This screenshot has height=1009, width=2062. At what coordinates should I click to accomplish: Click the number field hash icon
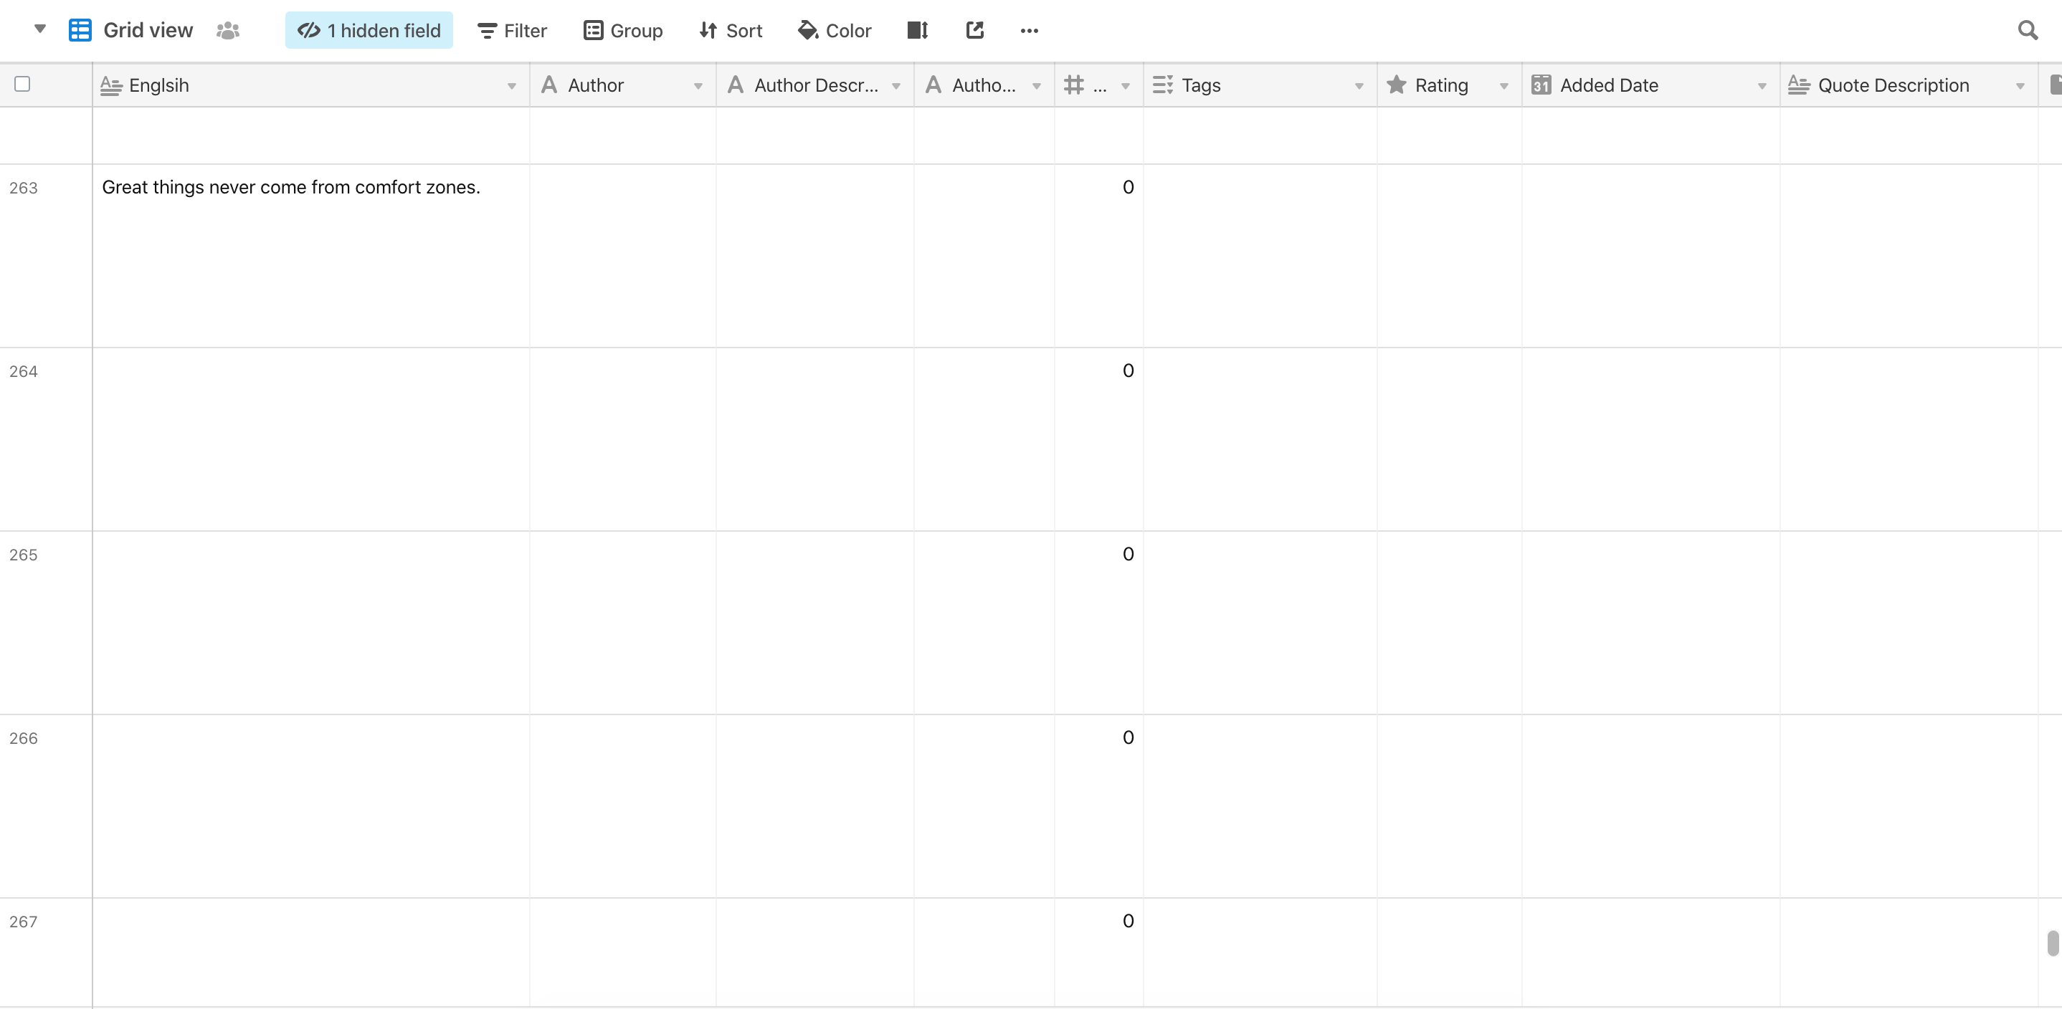[x=1074, y=85]
